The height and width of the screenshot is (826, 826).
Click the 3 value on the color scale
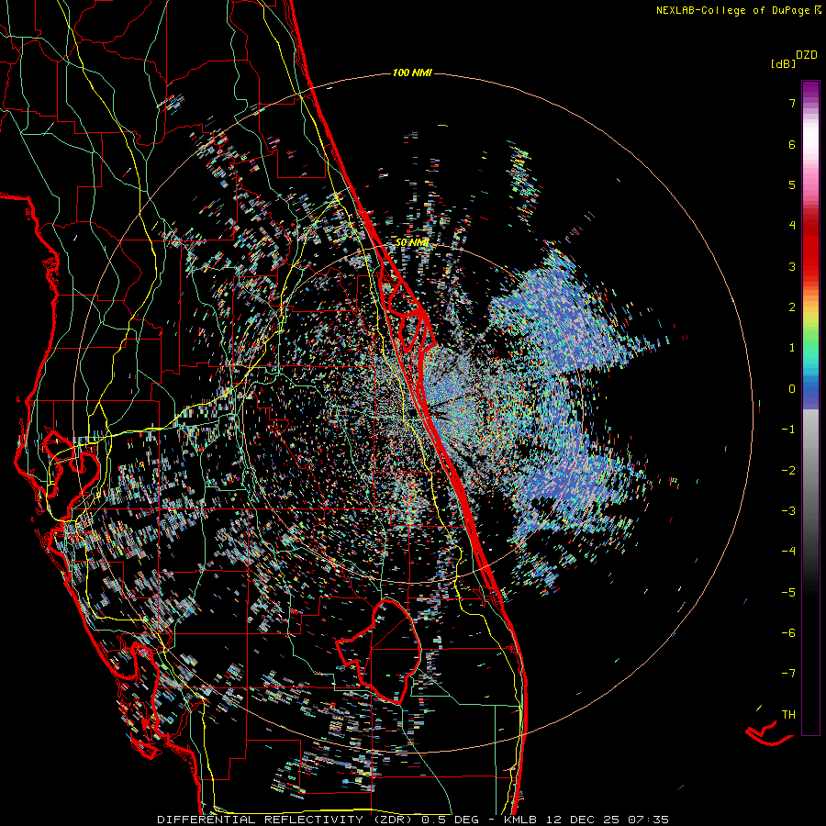(x=792, y=266)
